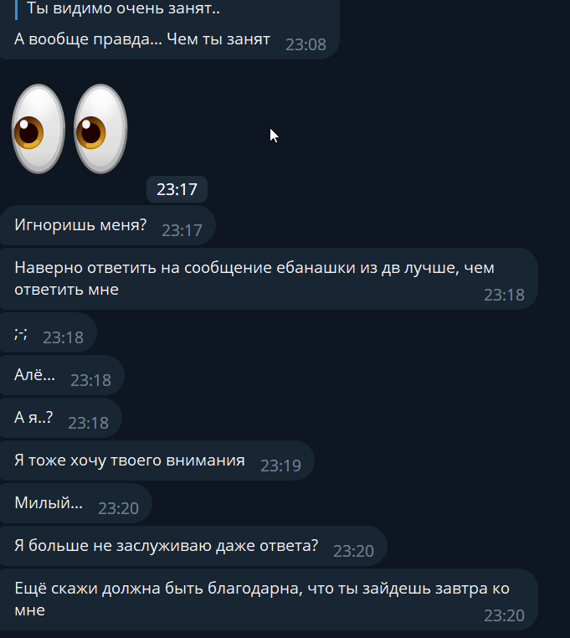570x638 pixels.
Task: Click the 23:19 timestamp of the attention message
Action: click(280, 466)
